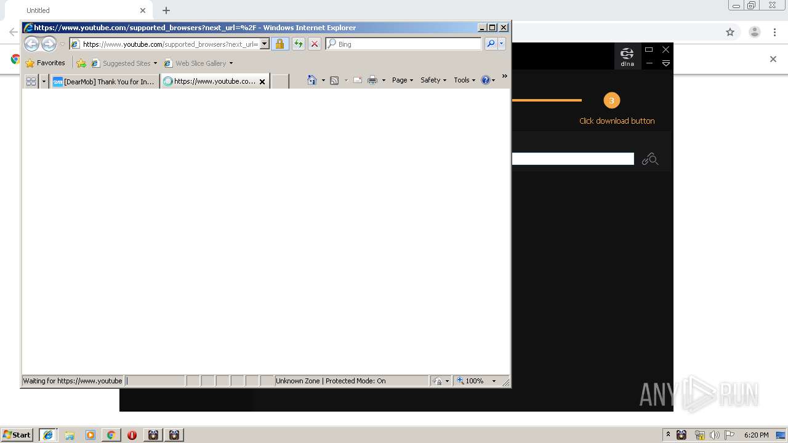Click the URL field in downloader app
The height and width of the screenshot is (443, 788).
point(573,159)
